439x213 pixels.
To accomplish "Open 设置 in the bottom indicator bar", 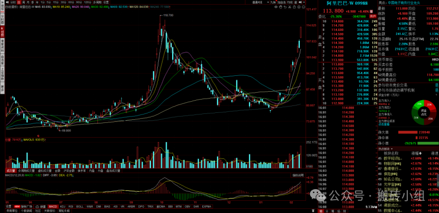I will coord(8,206).
